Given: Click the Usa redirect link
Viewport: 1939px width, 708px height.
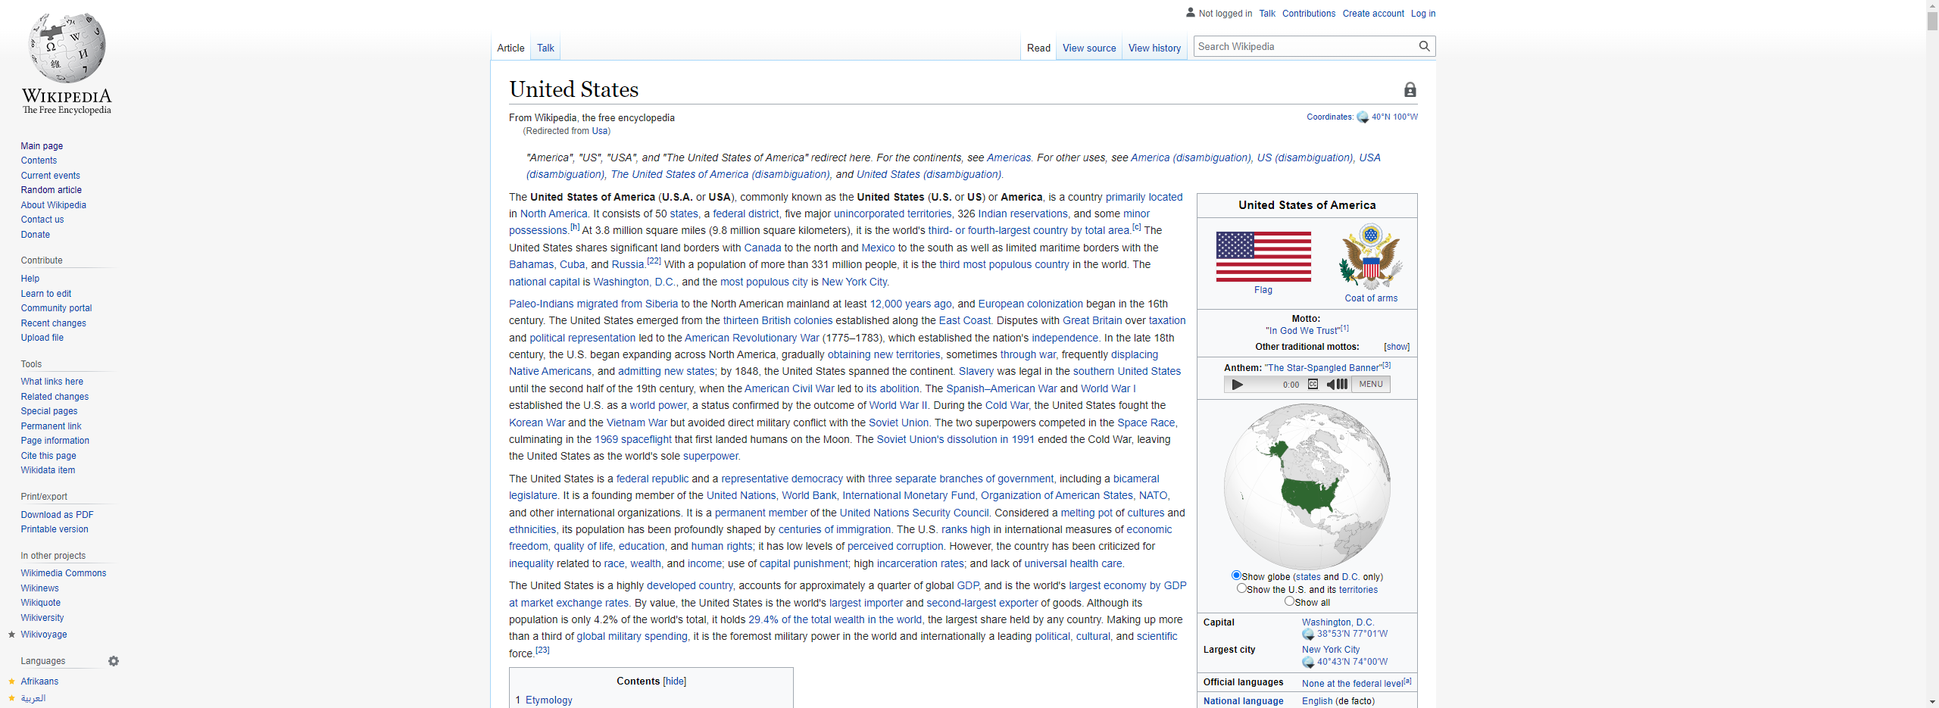Looking at the screenshot, I should click(x=599, y=131).
